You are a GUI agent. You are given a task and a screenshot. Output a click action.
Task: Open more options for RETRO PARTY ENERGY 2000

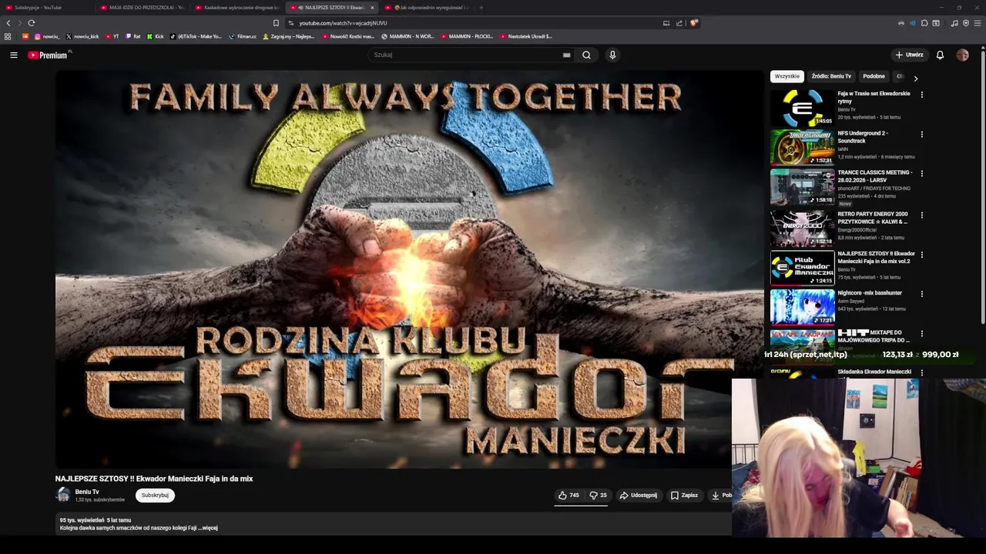921,215
